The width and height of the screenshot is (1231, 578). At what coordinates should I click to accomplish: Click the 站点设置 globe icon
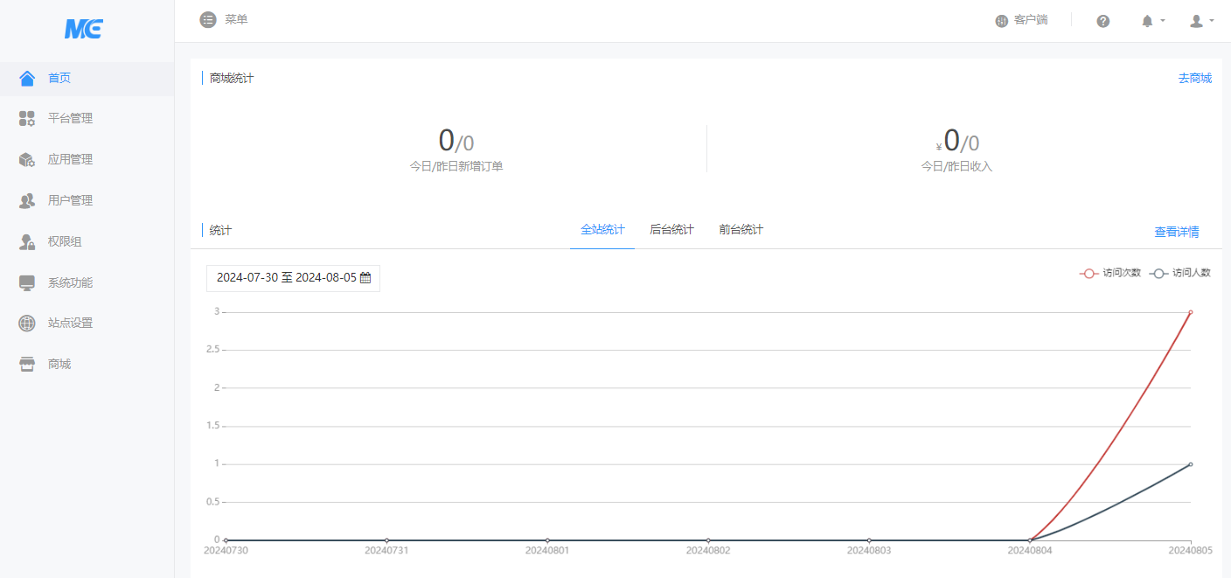[27, 324]
